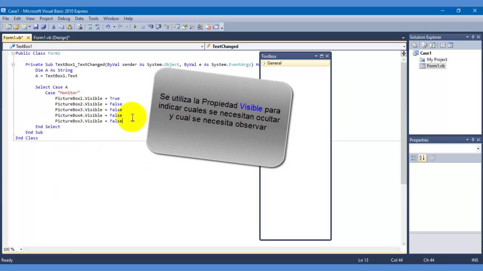Maximize the floating Toolbox window
Screen dimensions: 483x271
point(321,56)
